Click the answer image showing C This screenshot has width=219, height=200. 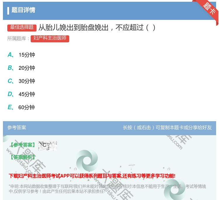(48, 145)
